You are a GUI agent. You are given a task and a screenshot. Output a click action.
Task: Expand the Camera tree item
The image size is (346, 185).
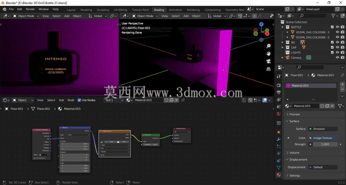(x=282, y=58)
